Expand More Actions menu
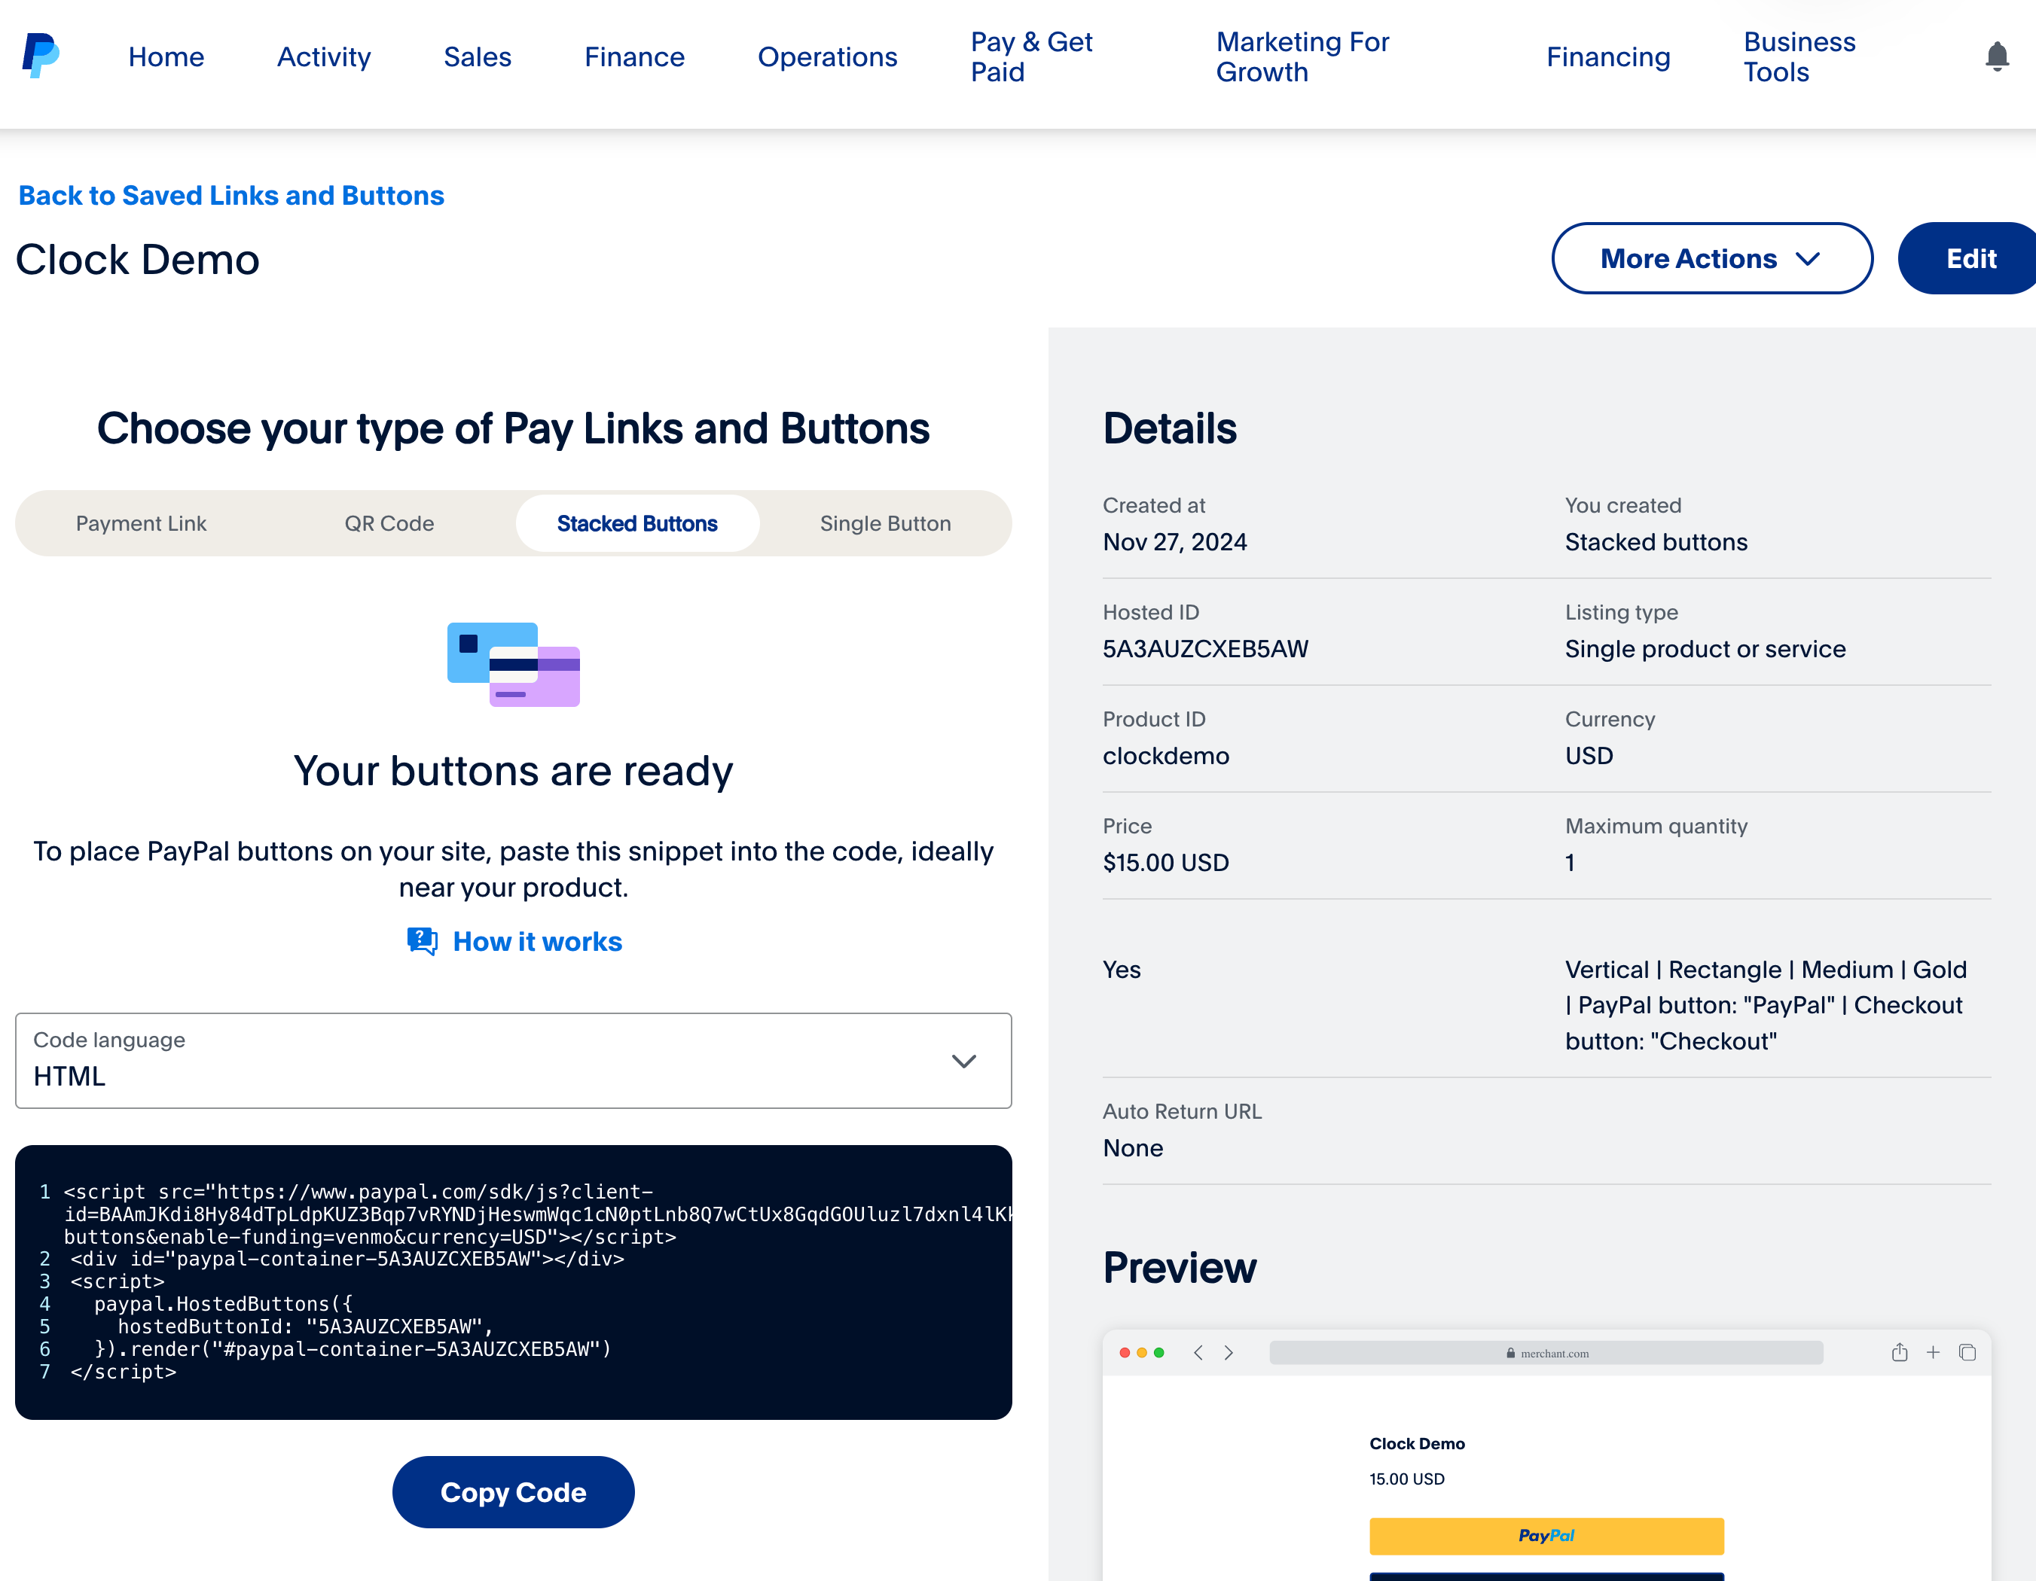 1711,257
